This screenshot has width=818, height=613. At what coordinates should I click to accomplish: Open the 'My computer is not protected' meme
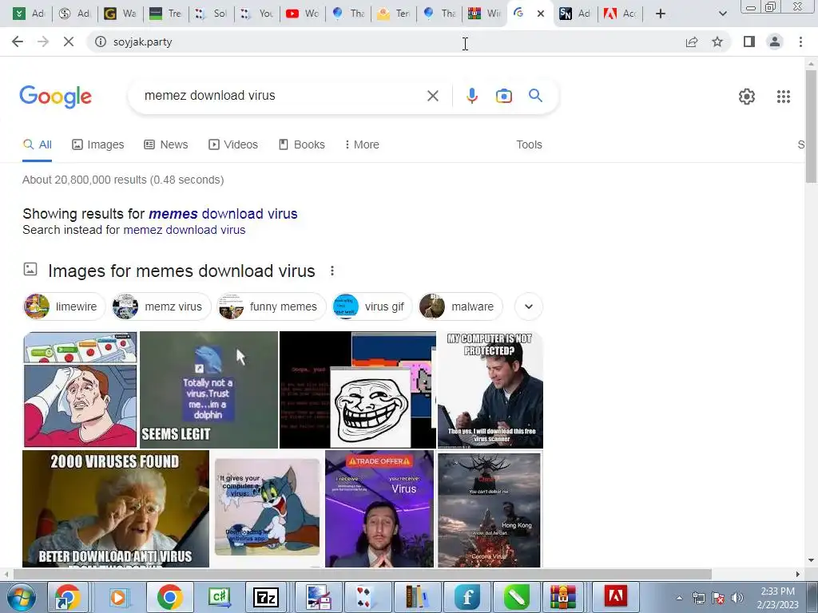490,390
